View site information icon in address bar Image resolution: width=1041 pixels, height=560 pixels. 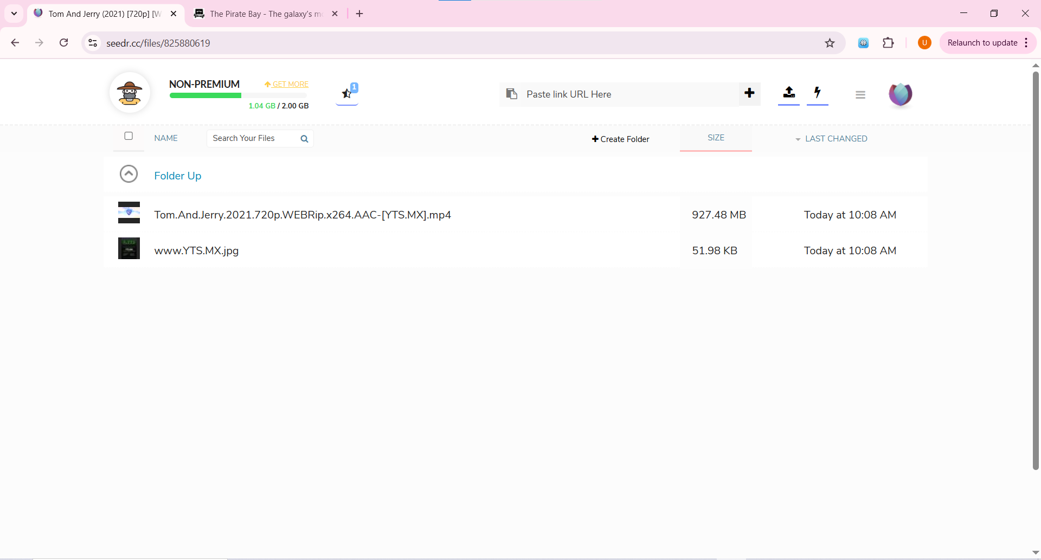(x=93, y=43)
